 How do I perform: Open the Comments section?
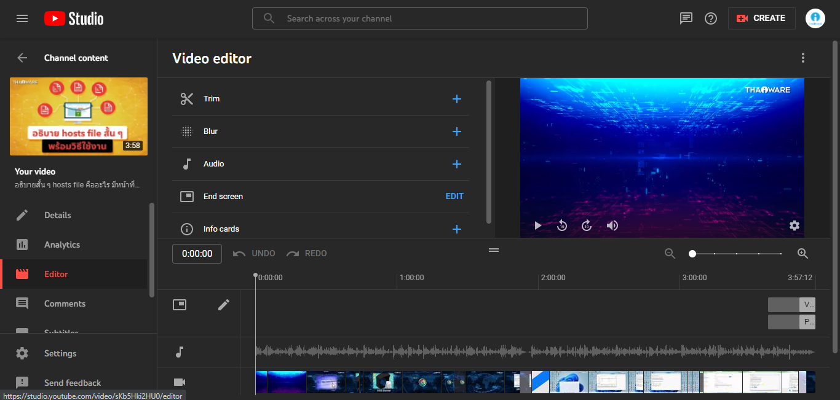pos(65,304)
